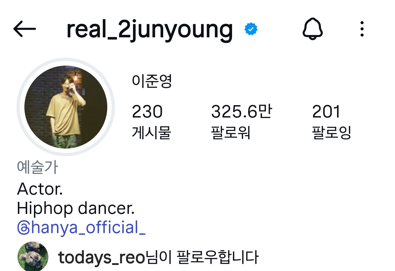The image size is (395, 271).
Task: Tap the todays_reo follower avatar
Action: pos(33,256)
